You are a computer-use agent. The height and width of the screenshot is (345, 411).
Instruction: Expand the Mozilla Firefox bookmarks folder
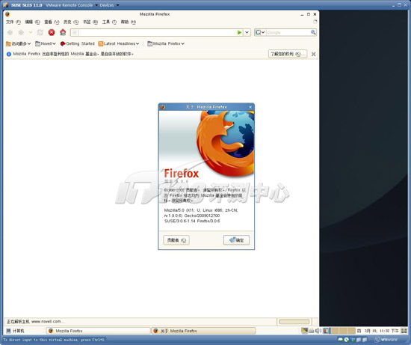click(x=166, y=43)
